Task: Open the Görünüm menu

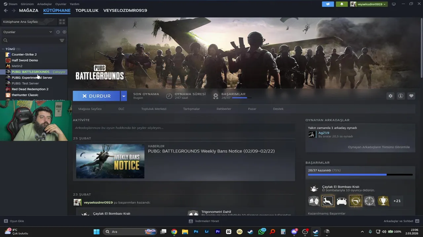Action: coord(27,4)
